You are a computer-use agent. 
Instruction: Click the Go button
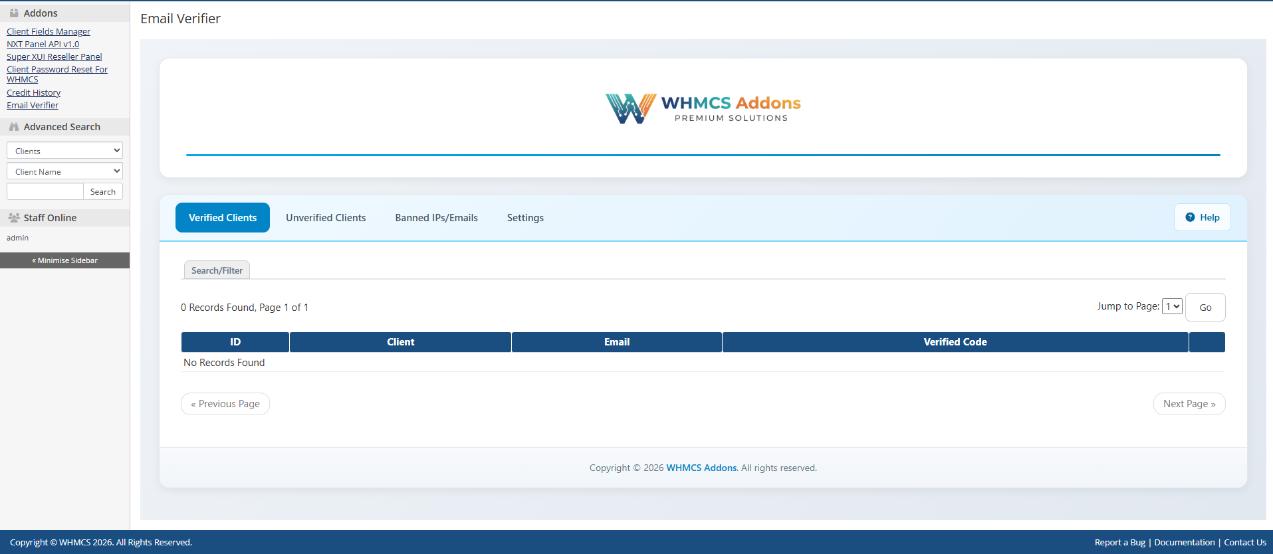coord(1205,308)
